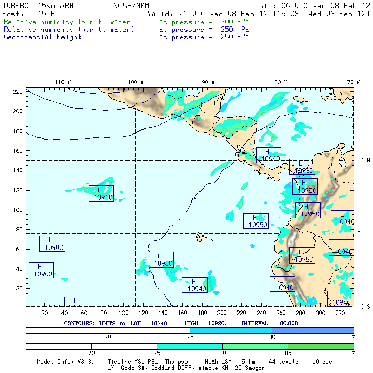Screen dimensions: 373x373
Task: Select the teal 75–80% swatch in the lower colorbar
Action: pyautogui.click(x=190, y=346)
